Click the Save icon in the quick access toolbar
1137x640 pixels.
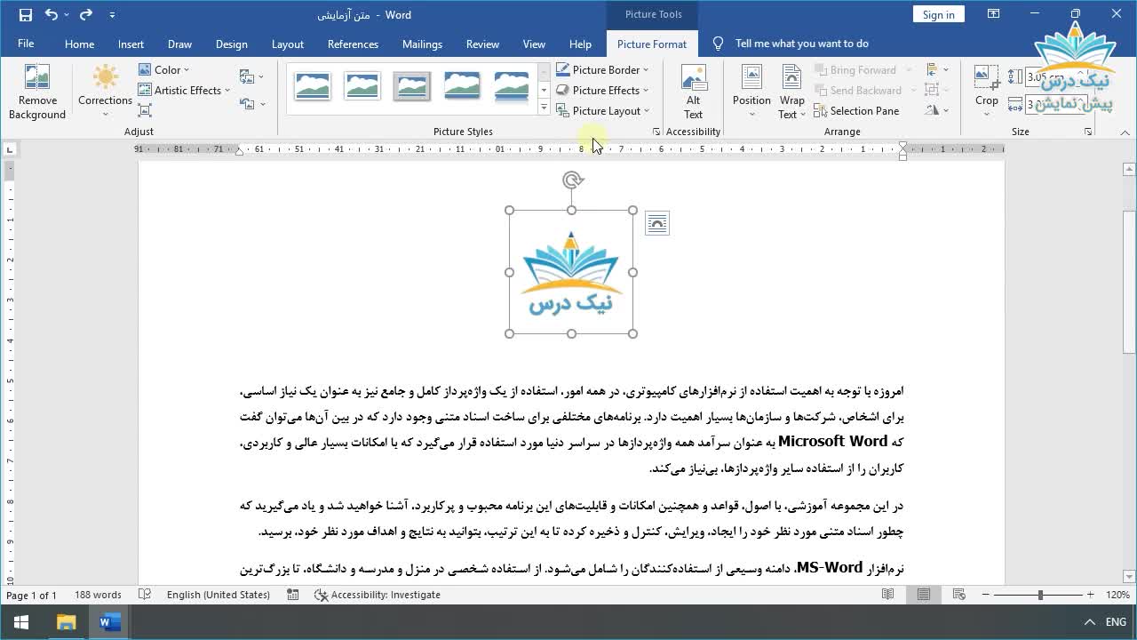(25, 15)
